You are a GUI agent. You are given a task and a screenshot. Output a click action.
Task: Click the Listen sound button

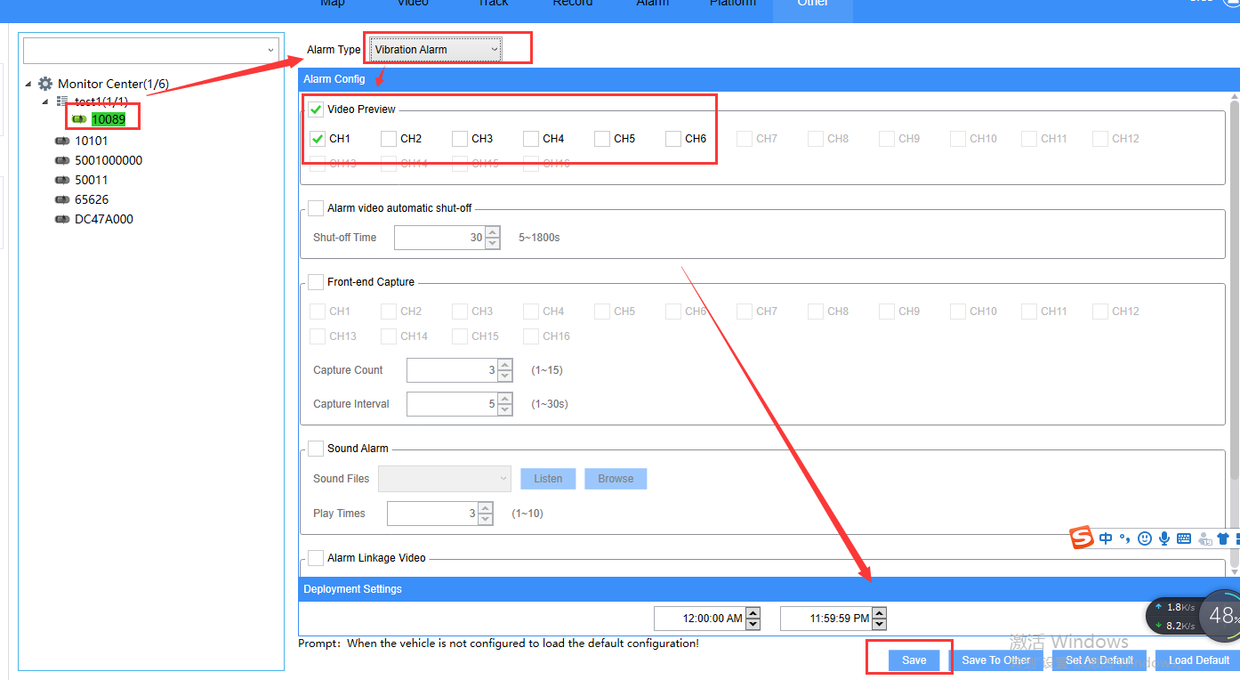click(548, 479)
